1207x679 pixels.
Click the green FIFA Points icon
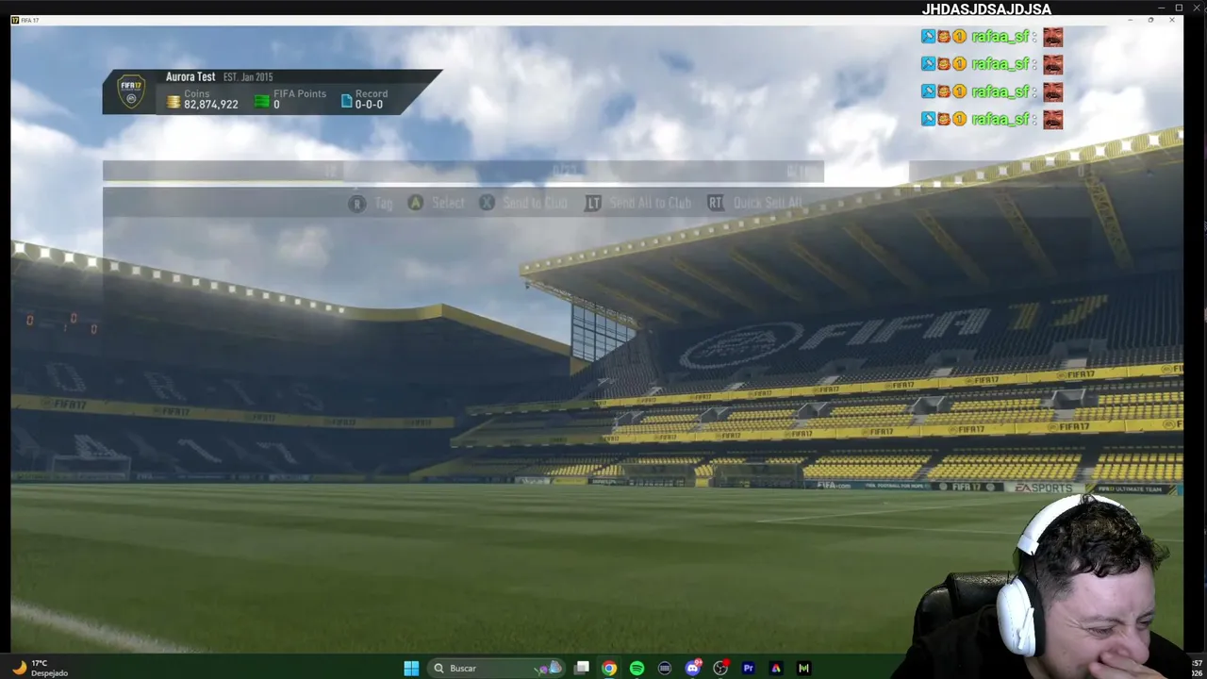point(262,101)
